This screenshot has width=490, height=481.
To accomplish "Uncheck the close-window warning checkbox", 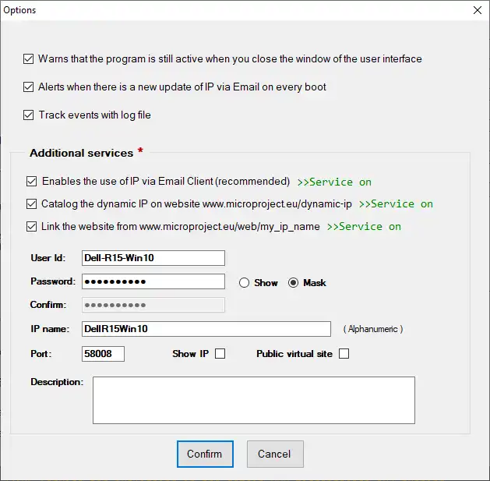I will point(30,59).
